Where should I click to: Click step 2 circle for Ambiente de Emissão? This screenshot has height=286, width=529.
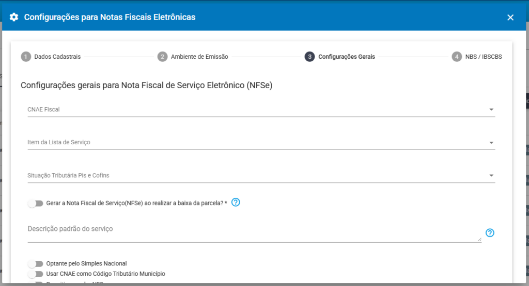pos(163,57)
